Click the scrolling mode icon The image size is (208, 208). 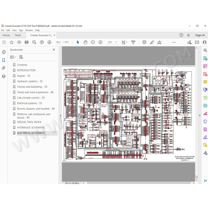(133, 42)
